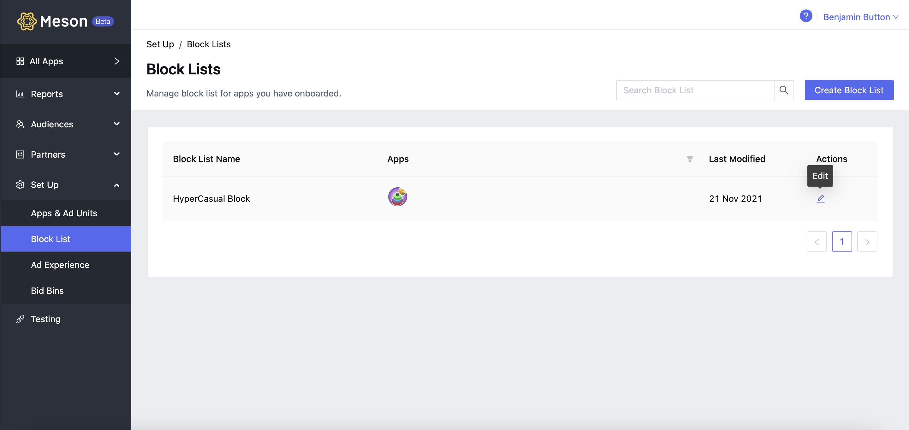
Task: Click the Create Block List button
Action: (849, 90)
